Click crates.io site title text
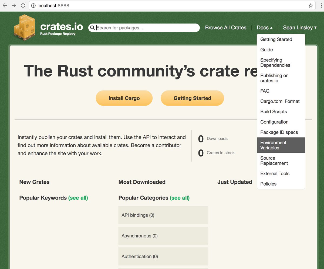 (x=62, y=26)
